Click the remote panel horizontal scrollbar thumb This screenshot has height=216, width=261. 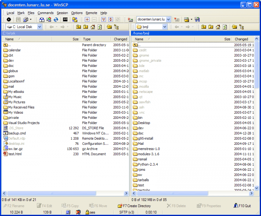[x=172, y=193]
